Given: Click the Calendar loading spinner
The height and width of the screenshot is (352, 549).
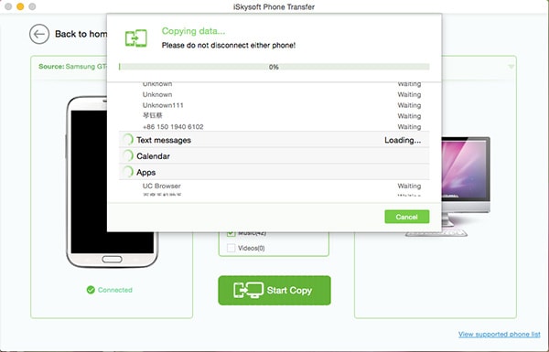Looking at the screenshot, I should point(128,155).
